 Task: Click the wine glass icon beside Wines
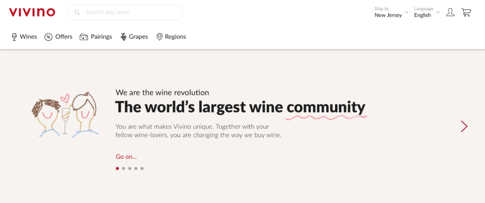(x=14, y=37)
